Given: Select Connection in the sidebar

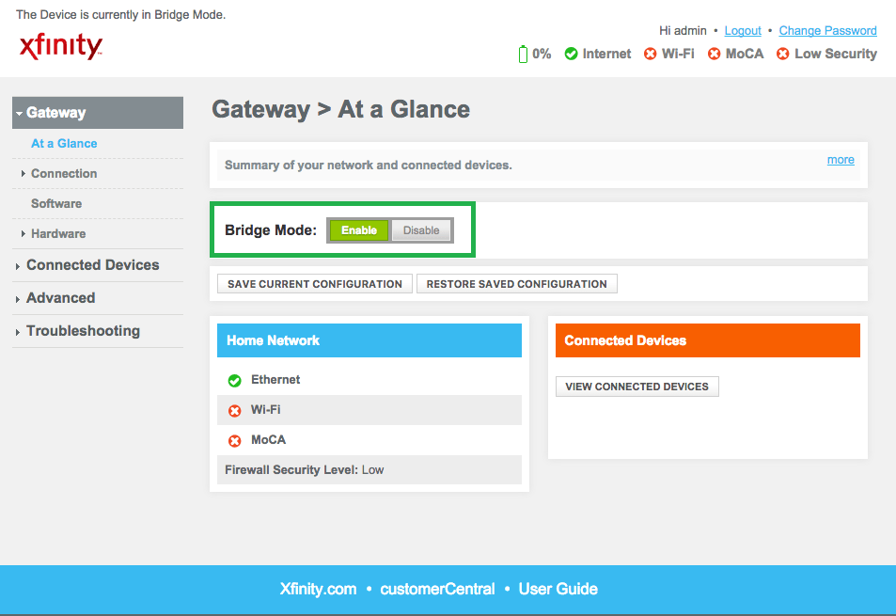Looking at the screenshot, I should click(x=64, y=173).
